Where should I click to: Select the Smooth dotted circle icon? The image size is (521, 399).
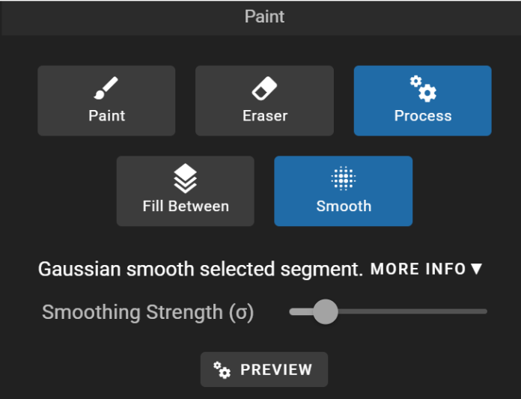344,178
